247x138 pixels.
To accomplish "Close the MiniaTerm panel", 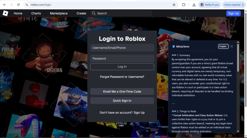I will 232,46.
